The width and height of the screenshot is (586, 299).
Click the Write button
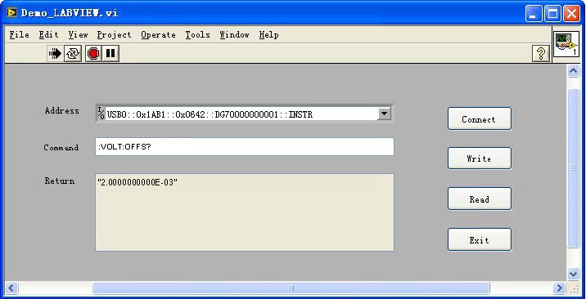pyautogui.click(x=479, y=158)
